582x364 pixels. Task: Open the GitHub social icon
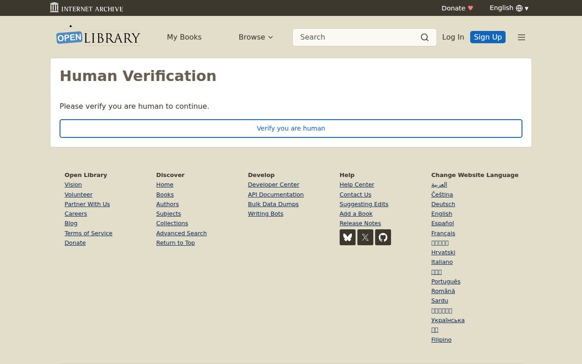click(383, 237)
